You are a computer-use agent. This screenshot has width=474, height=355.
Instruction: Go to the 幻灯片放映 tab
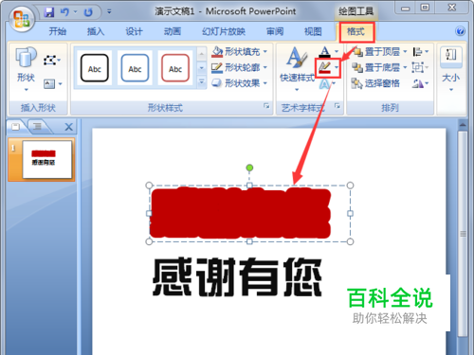pos(224,31)
